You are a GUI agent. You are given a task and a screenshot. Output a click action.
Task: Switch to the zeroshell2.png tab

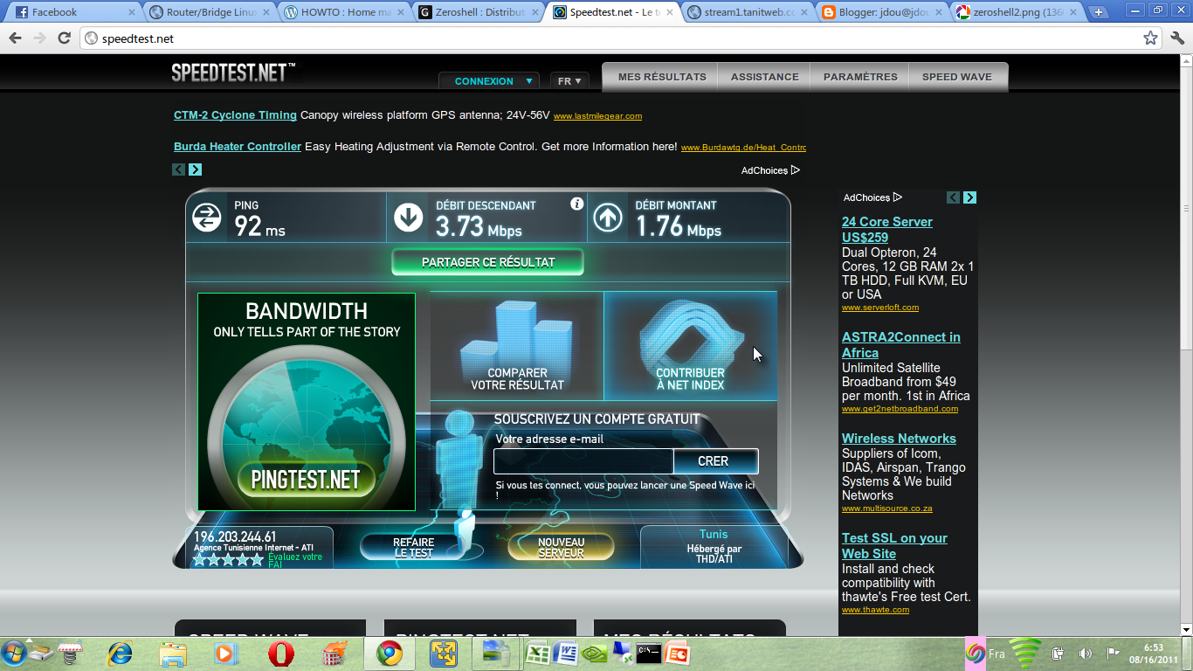click(x=1017, y=12)
